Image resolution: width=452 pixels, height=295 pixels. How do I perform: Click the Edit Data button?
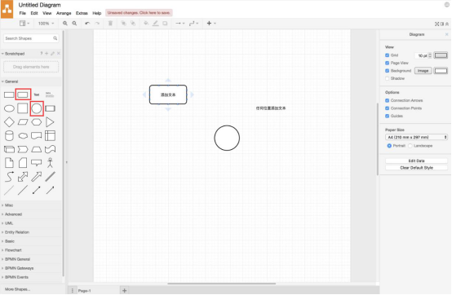point(416,161)
